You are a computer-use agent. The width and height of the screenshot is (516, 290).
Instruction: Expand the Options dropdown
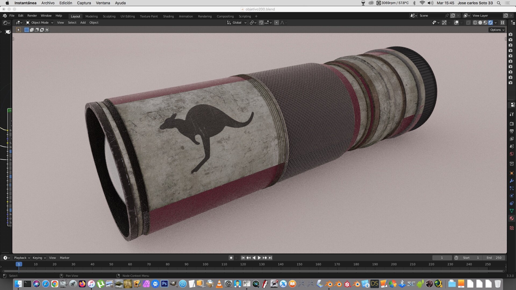[x=497, y=30]
